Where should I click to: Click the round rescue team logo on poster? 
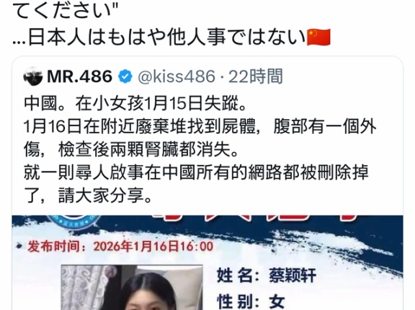pyautogui.click(x=73, y=222)
